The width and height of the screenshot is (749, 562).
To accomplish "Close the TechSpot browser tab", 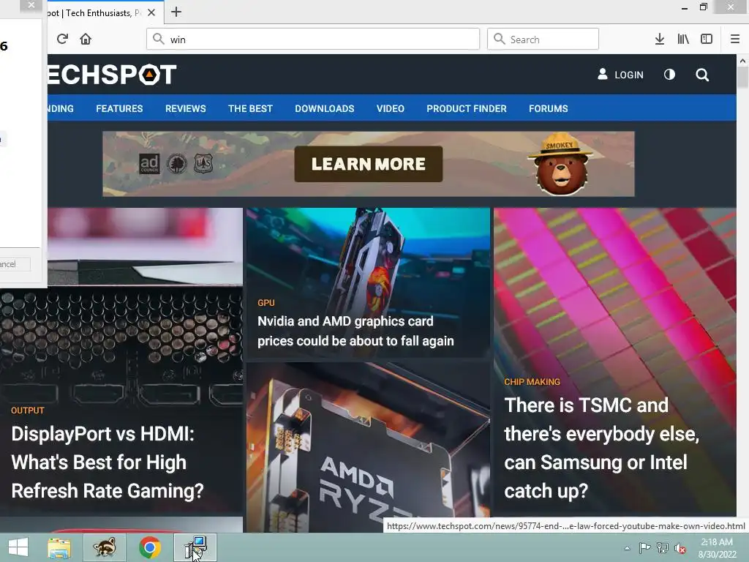I will click(151, 12).
